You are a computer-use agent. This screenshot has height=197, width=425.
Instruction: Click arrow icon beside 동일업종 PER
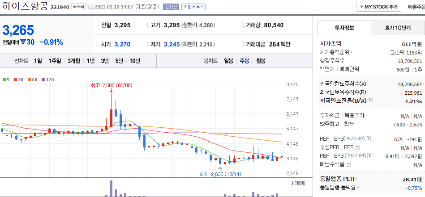click(356, 179)
